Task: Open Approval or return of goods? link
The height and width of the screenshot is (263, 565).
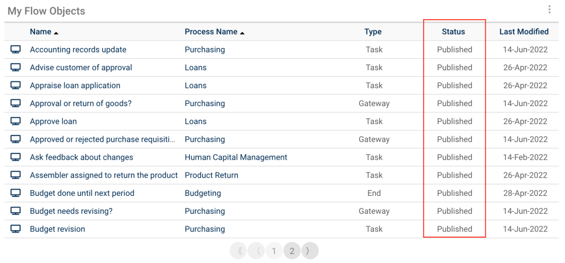Action: click(80, 104)
